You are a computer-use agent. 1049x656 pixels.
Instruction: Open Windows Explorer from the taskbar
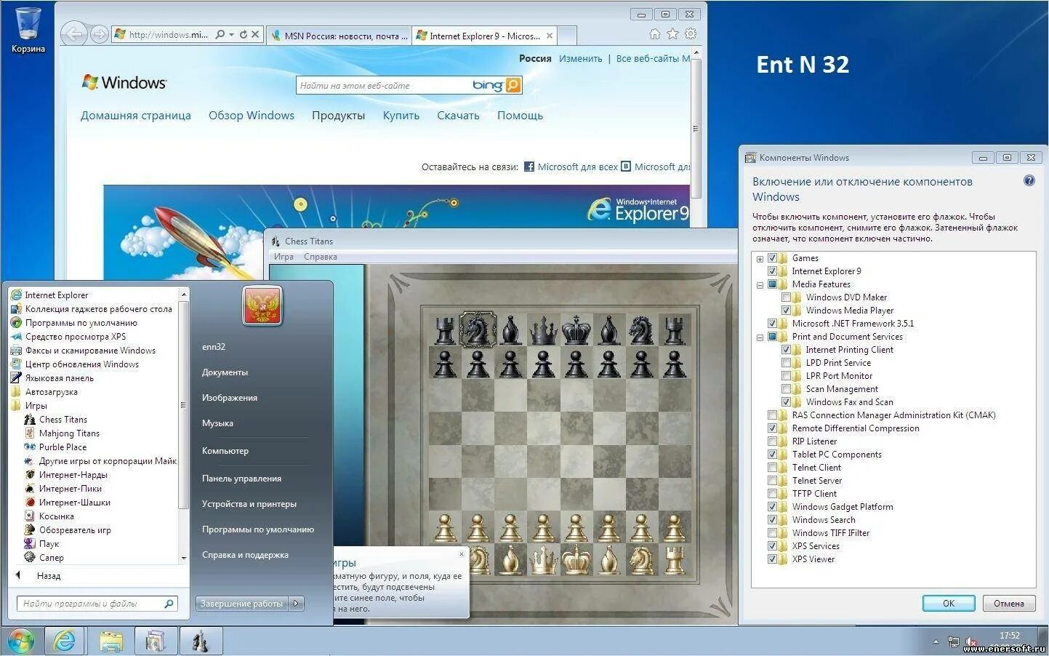pyautogui.click(x=110, y=641)
